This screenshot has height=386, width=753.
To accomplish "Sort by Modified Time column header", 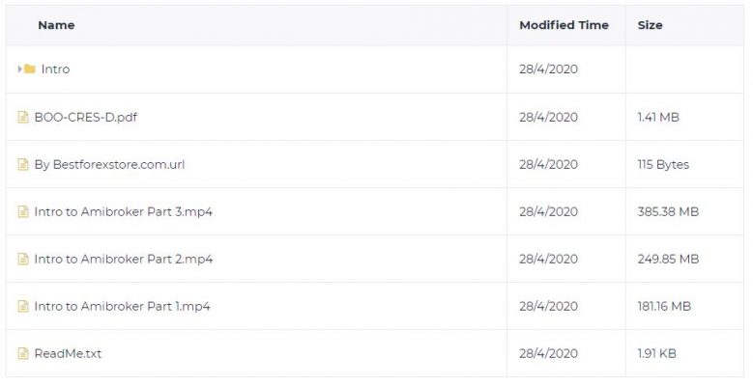I will 565,25.
